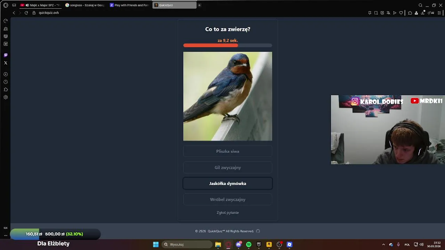Image resolution: width=445 pixels, height=250 pixels.
Task: Open sidebar three-dots options
Action: click(x=6, y=235)
